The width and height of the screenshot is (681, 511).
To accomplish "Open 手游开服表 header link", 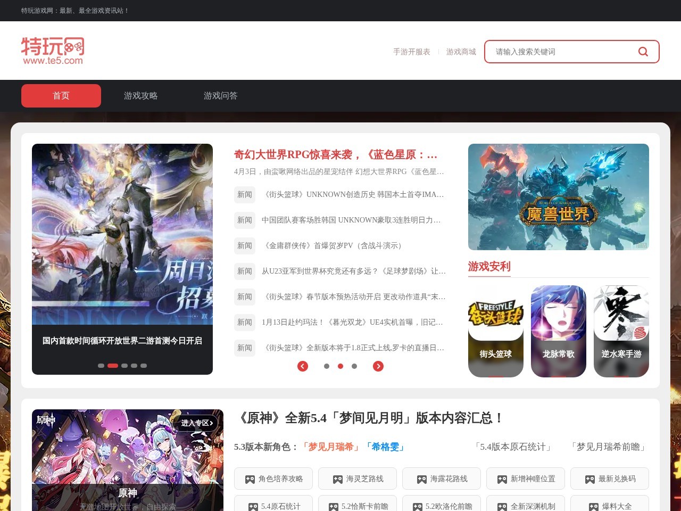I will point(412,52).
